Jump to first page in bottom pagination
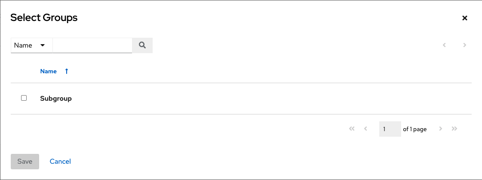The height and width of the screenshot is (180, 482). click(x=352, y=129)
